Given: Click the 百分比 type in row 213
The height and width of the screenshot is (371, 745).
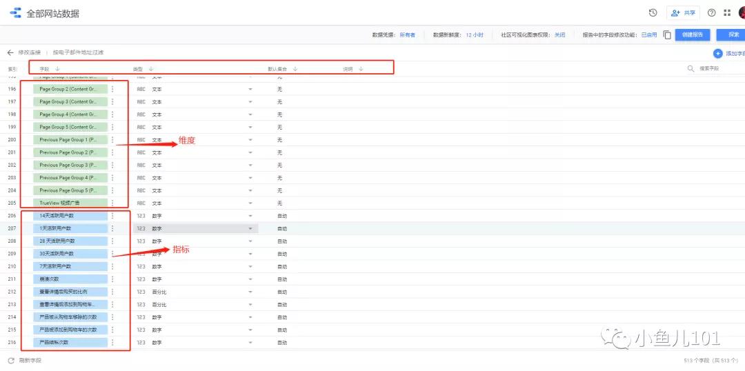Looking at the screenshot, I should point(159,305).
